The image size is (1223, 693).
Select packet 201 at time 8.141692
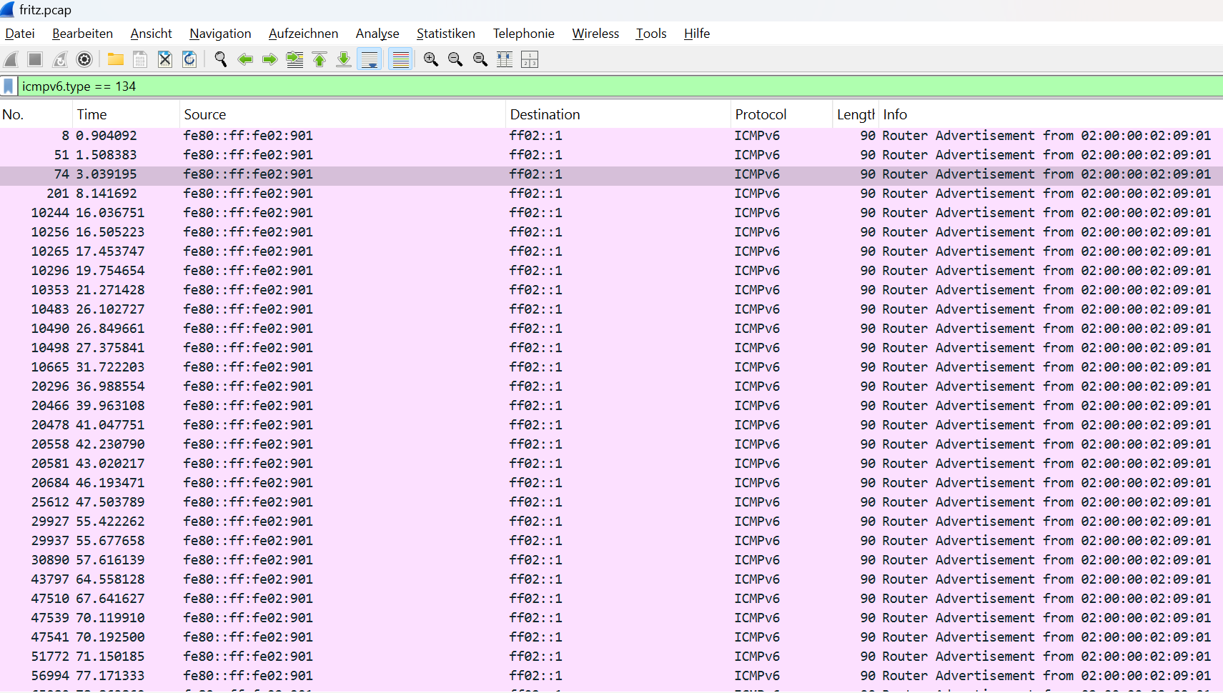pyautogui.click(x=611, y=194)
